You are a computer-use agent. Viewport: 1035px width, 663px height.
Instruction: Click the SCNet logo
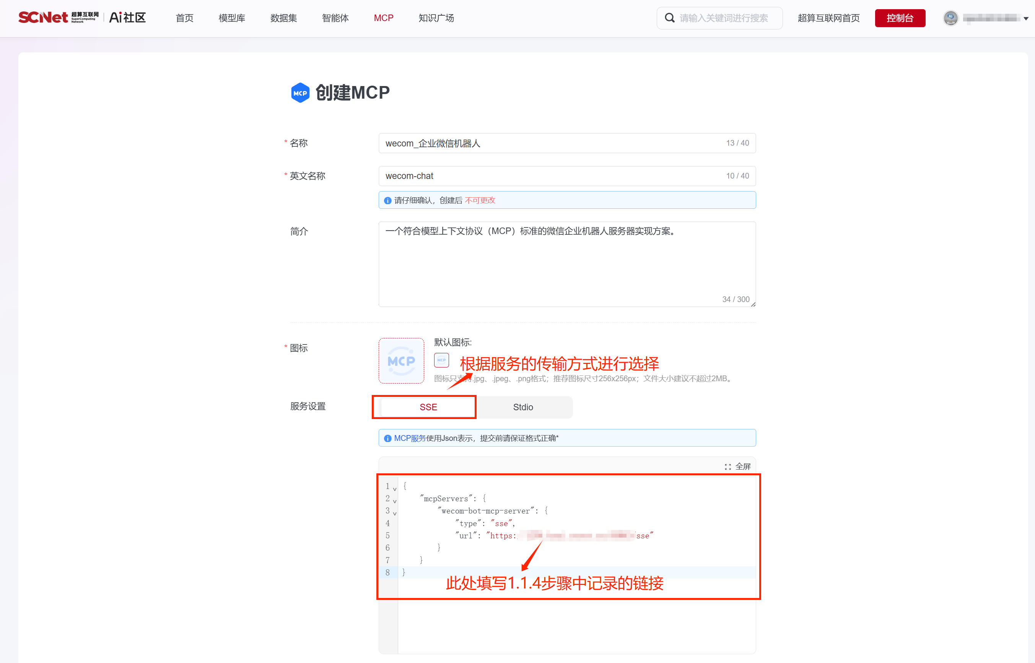pos(43,18)
